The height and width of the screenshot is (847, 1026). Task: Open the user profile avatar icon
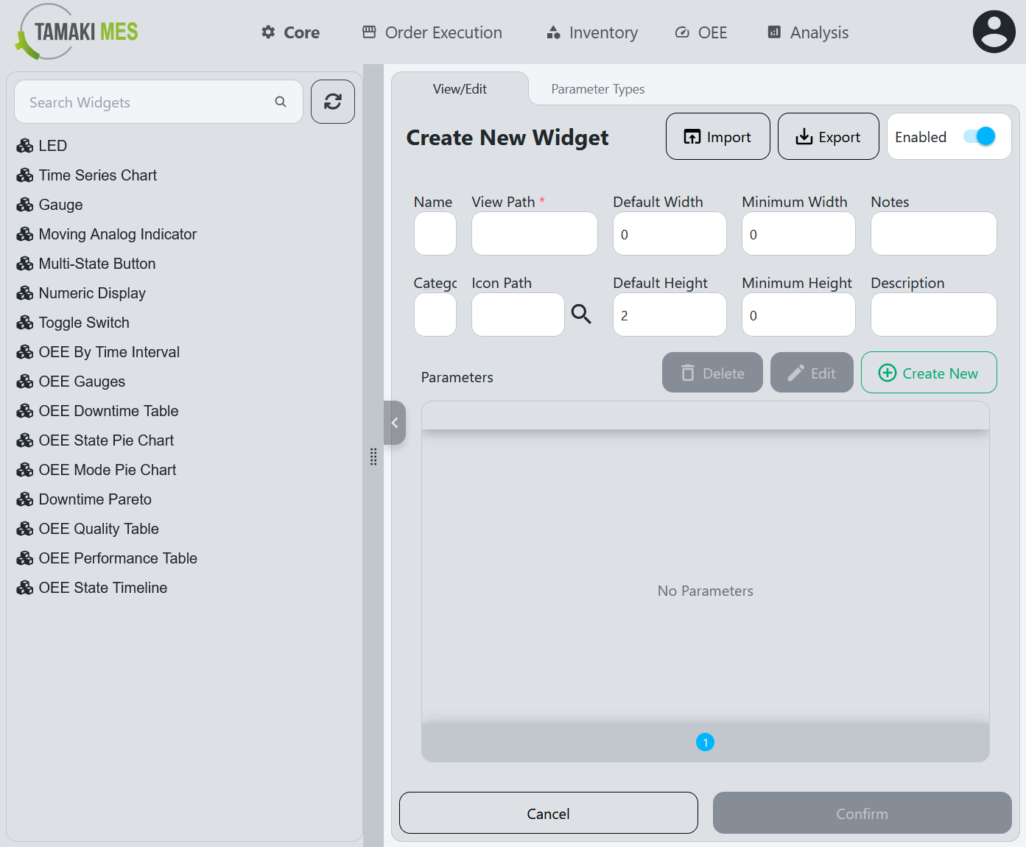pyautogui.click(x=994, y=31)
